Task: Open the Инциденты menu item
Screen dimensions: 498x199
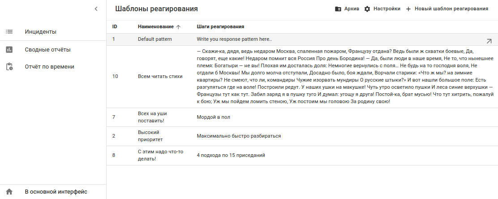Action: pos(40,32)
